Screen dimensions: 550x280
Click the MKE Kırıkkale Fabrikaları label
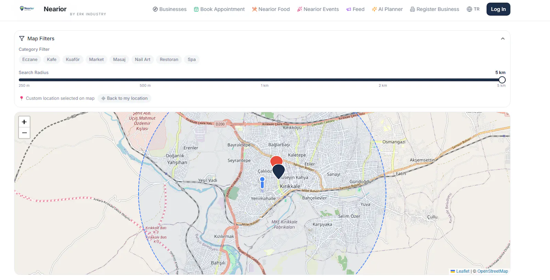coord(284,224)
